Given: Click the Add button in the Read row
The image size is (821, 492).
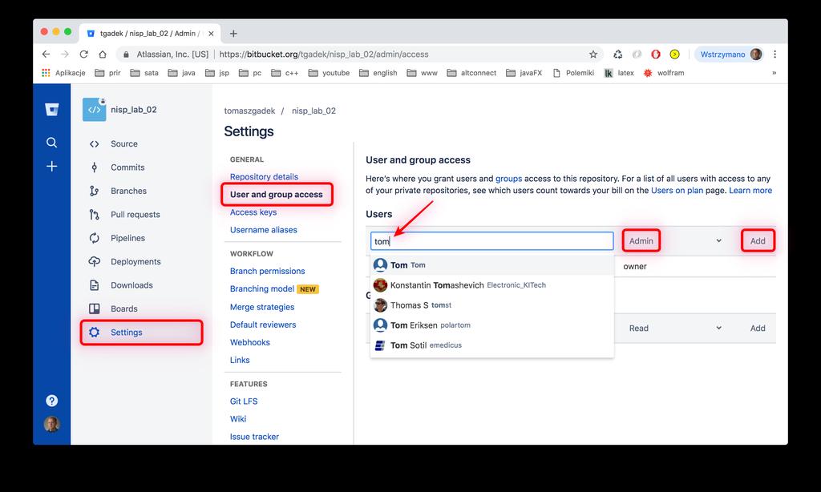Looking at the screenshot, I should click(758, 329).
